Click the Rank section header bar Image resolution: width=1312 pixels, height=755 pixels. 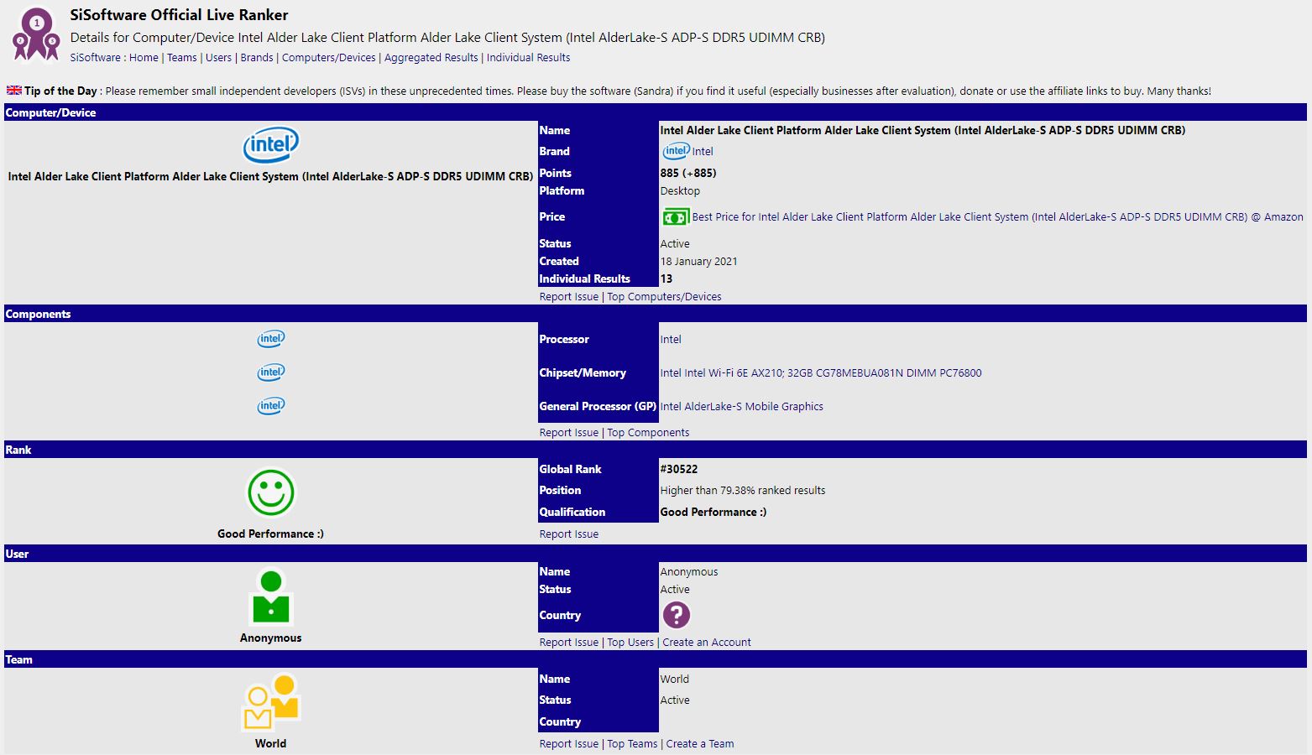tap(656, 450)
